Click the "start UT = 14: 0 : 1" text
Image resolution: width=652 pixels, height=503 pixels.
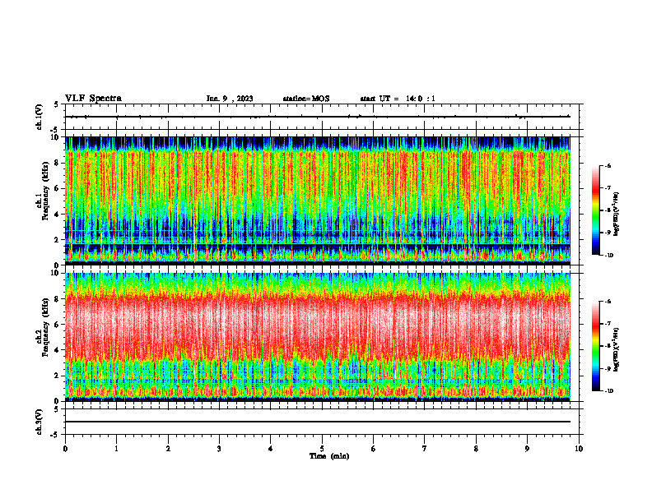tap(398, 99)
